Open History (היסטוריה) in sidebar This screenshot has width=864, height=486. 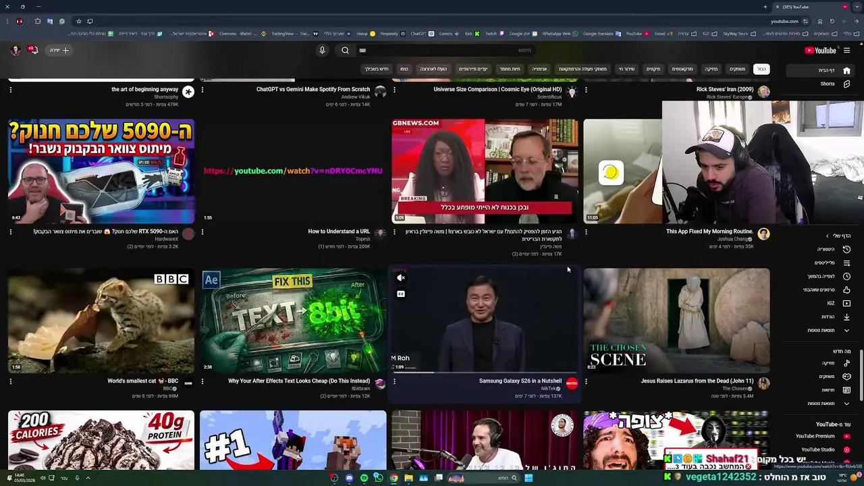click(833, 249)
